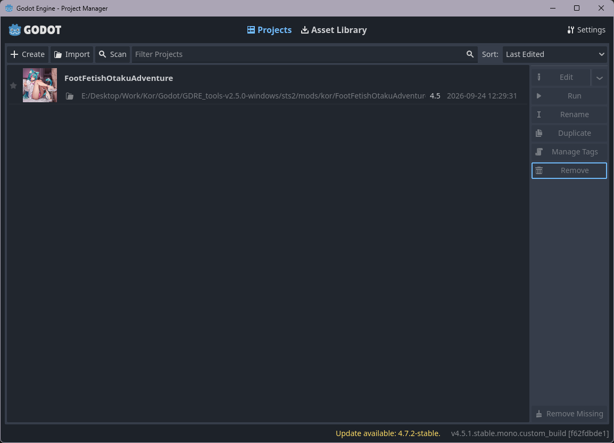This screenshot has height=443, width=614.
Task: Click the Godot icon in the title bar
Action: click(9, 8)
